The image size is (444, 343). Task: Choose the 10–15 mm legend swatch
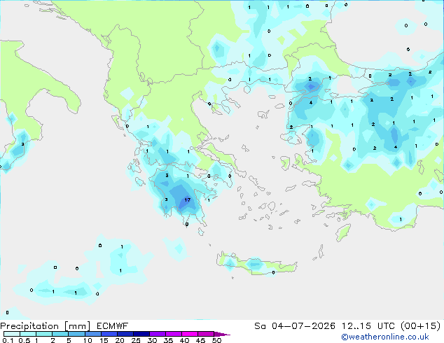pos(93,334)
